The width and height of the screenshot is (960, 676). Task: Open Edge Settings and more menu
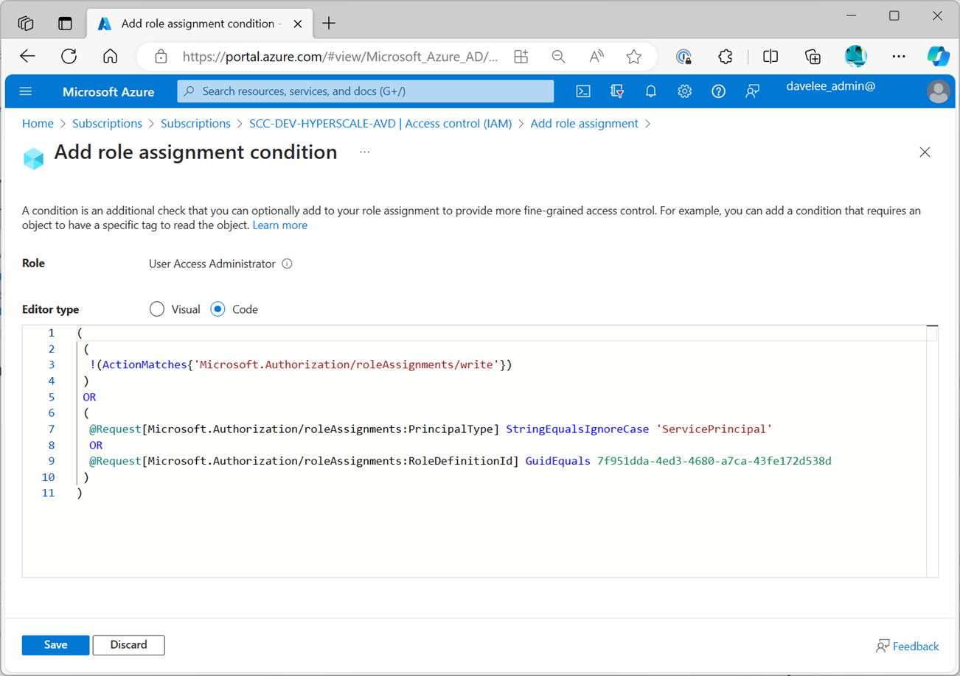coord(898,57)
